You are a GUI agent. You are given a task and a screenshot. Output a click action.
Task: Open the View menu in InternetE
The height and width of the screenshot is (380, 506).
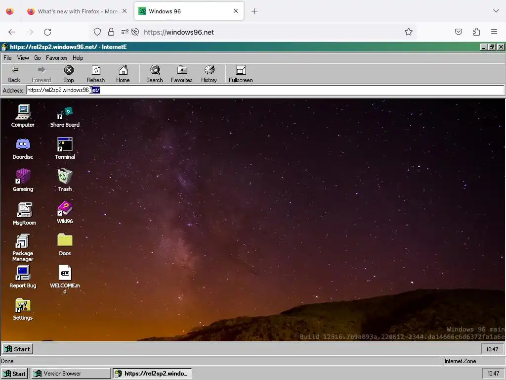point(23,58)
